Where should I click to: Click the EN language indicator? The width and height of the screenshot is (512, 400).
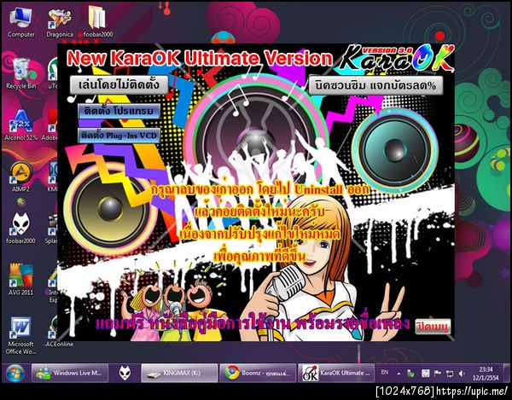[385, 372]
